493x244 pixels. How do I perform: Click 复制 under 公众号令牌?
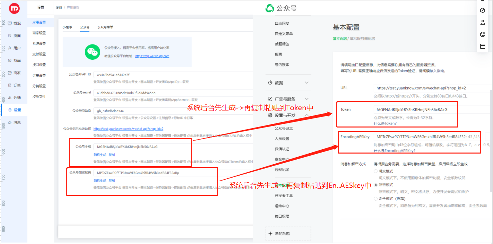click(x=112, y=155)
